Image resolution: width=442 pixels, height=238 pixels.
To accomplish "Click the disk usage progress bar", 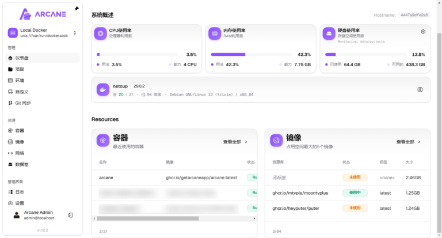I will [365, 55].
